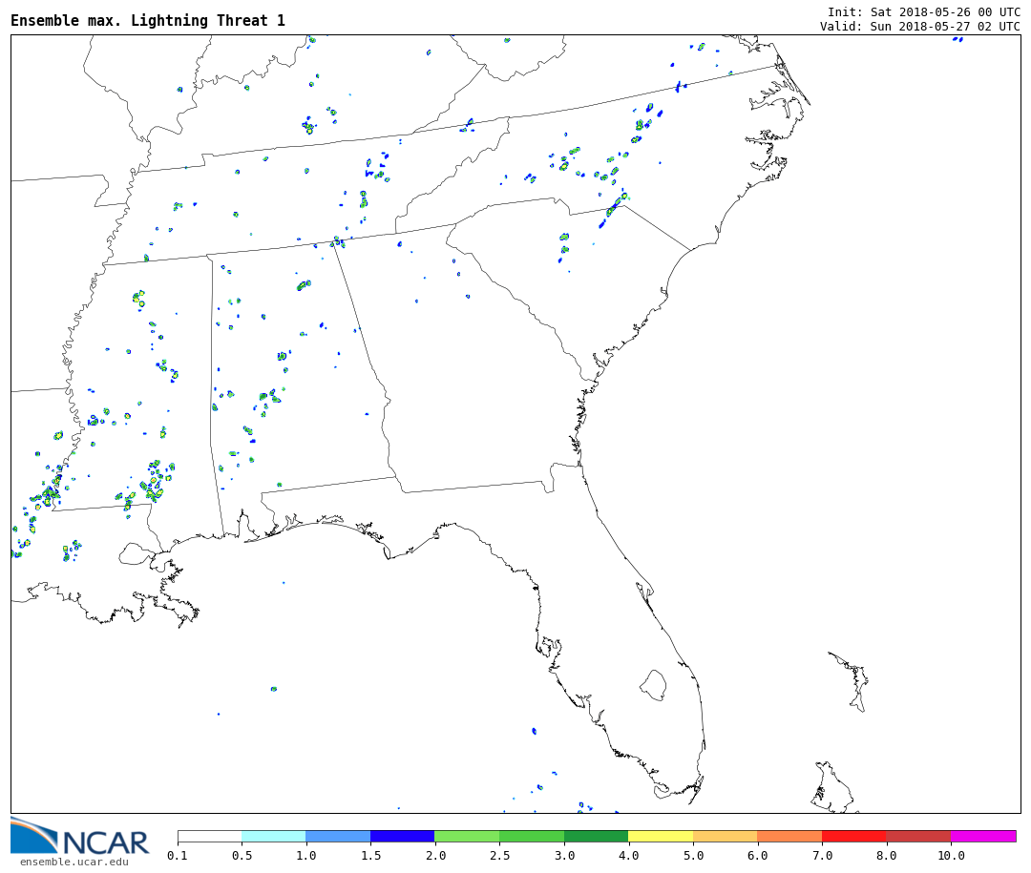Click the 'Valid: Sun 2018-05-27 02 UTC' text
1031x873 pixels.
coord(920,27)
